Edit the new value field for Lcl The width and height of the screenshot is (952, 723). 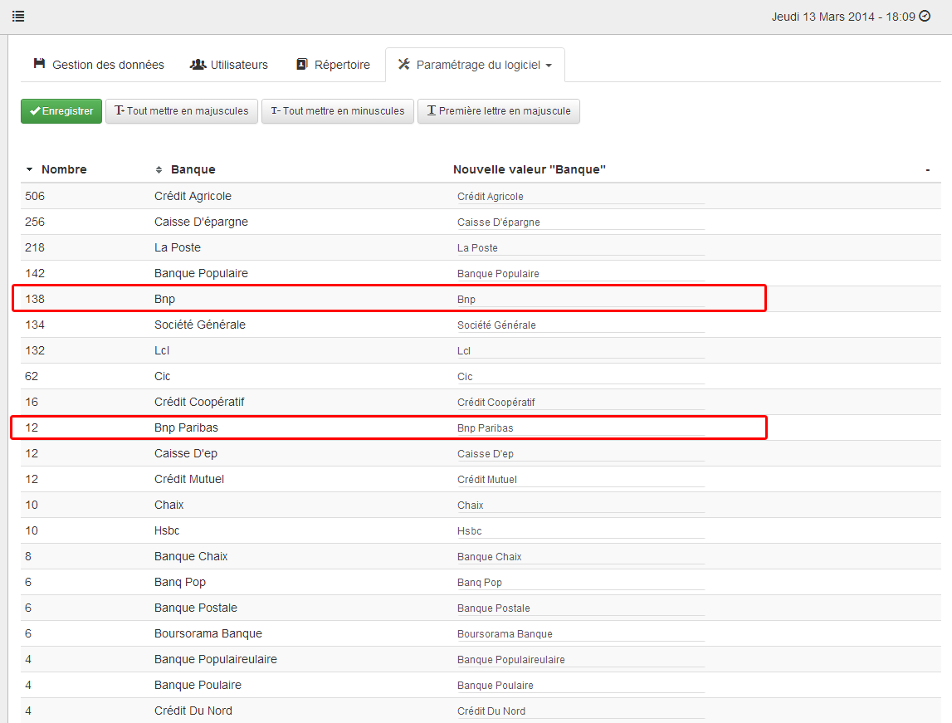580,351
